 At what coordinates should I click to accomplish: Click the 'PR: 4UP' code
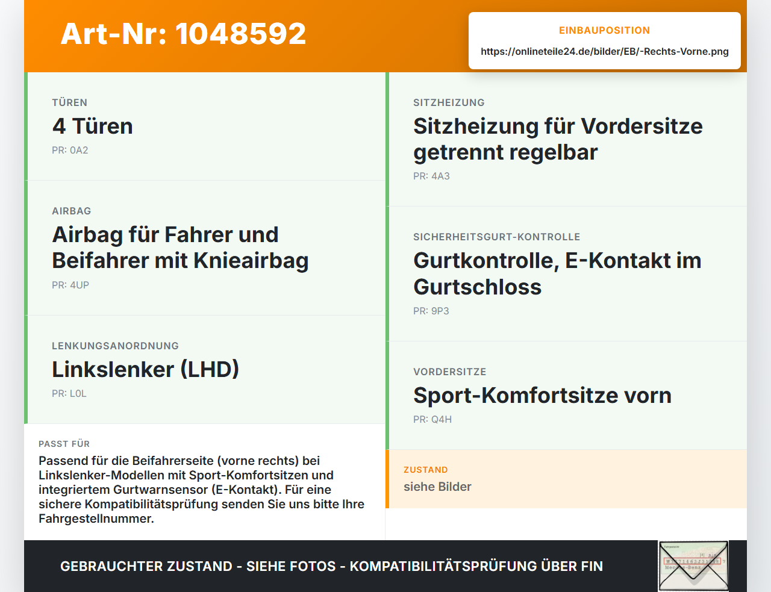pos(70,285)
